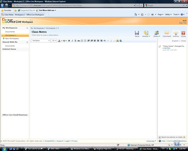Click the x-techbiz user link
The height and width of the screenshot is (151, 188).
pyautogui.click(x=166, y=48)
